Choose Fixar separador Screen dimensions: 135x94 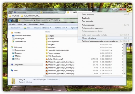[105, 21]
